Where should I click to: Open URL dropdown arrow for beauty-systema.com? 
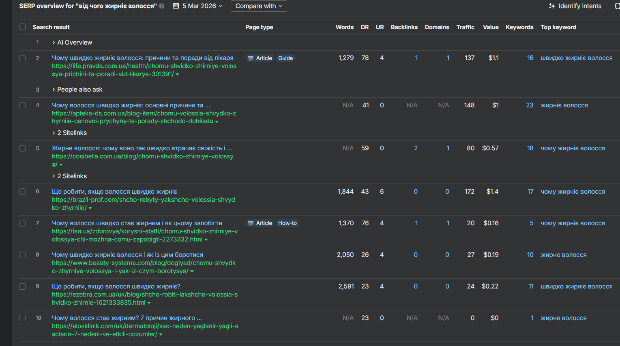(192, 271)
